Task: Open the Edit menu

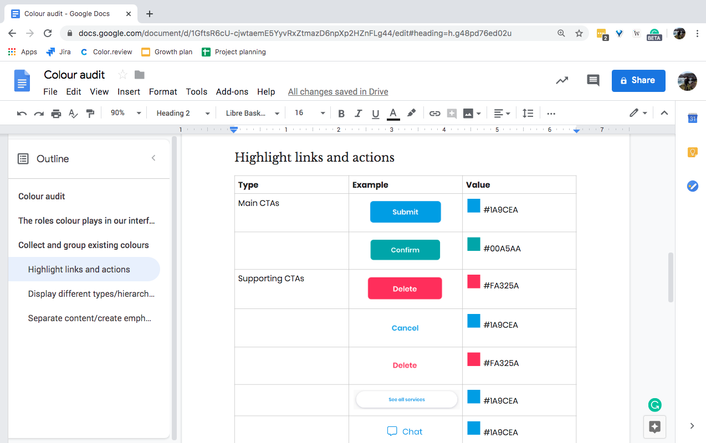Action: tap(74, 92)
